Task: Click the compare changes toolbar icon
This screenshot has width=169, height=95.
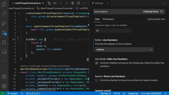Action: point(49,3)
